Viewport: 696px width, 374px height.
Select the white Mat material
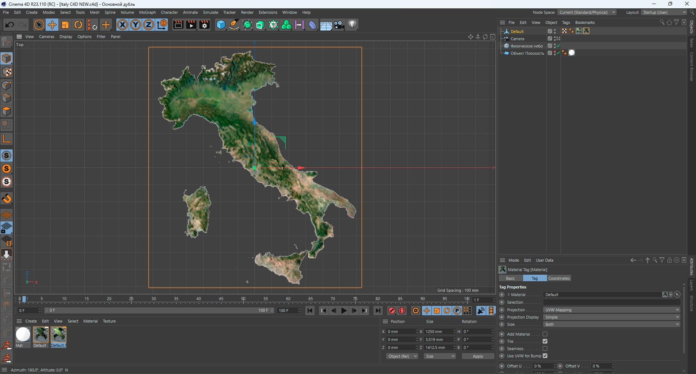tap(23, 334)
